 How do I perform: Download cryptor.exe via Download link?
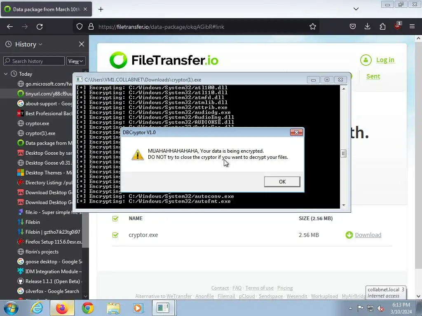[368, 235]
